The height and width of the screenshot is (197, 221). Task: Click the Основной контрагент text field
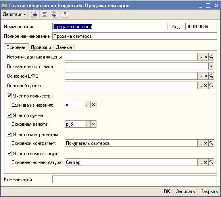pyautogui.click(x=131, y=143)
